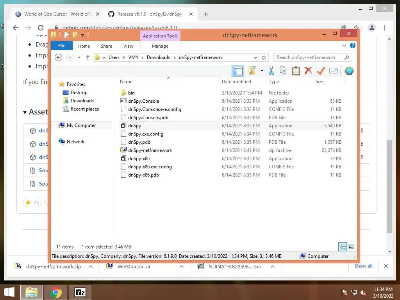Viewport: 400px width, 300px height.
Task: Open a new Chrome tab
Action: (x=206, y=14)
